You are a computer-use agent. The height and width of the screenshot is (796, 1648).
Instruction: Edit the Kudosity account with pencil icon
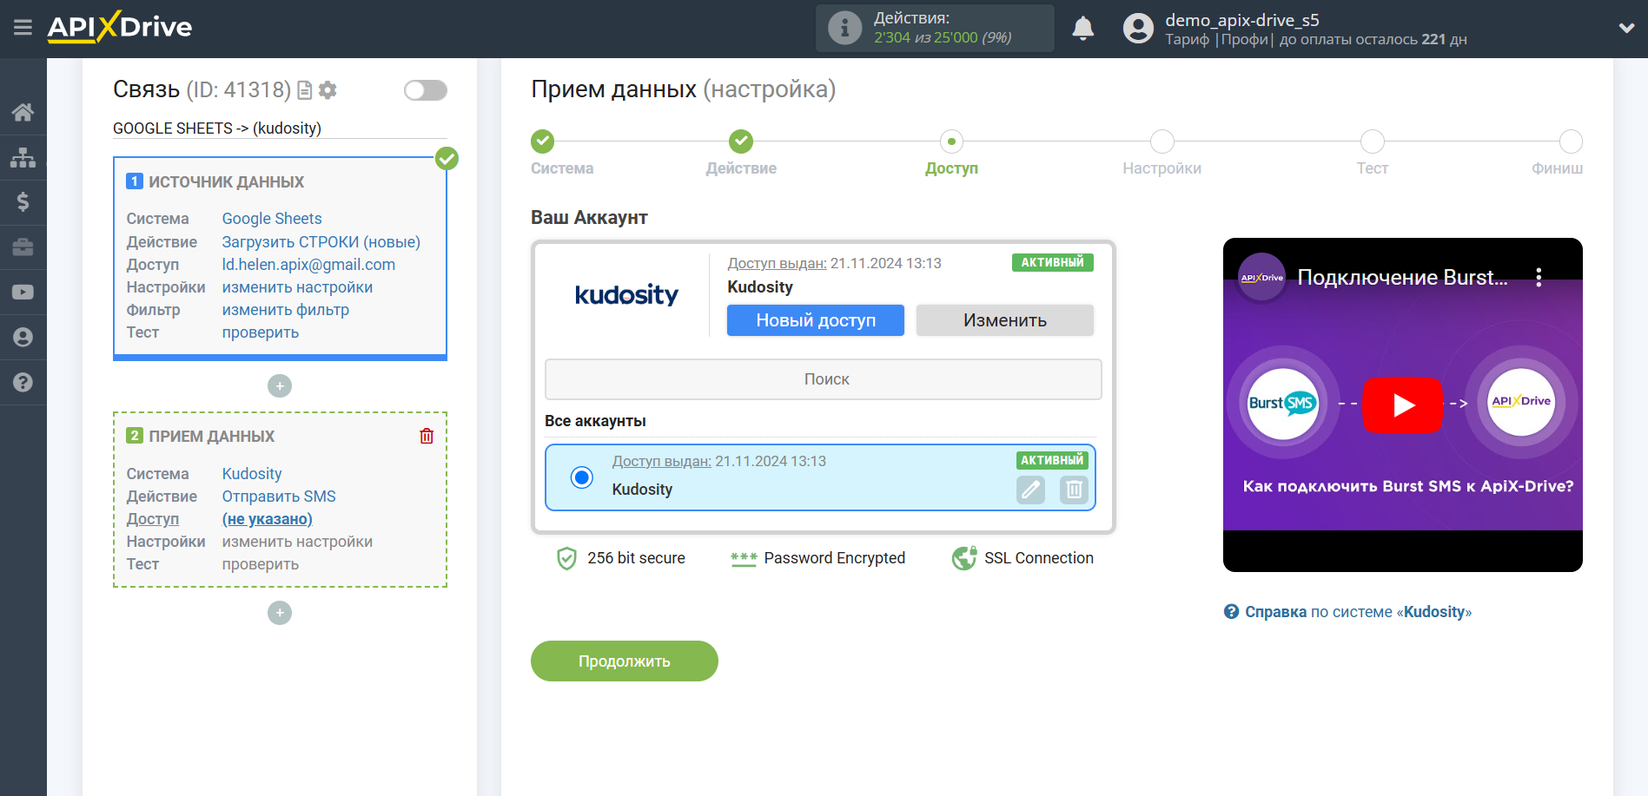(x=1031, y=490)
